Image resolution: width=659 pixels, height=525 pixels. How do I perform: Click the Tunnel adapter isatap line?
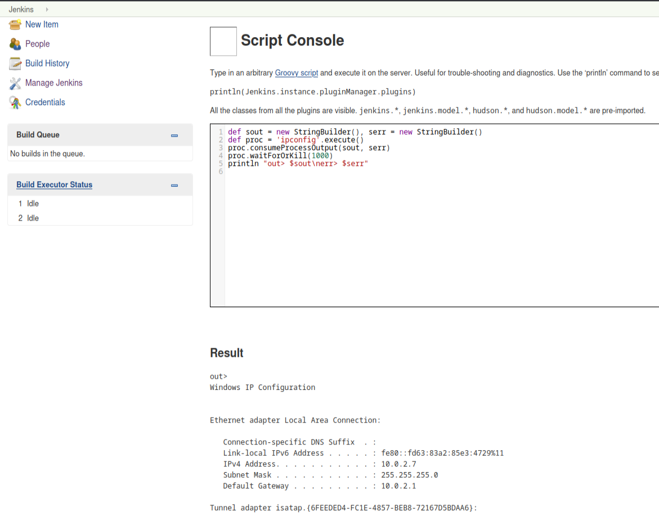coord(343,508)
